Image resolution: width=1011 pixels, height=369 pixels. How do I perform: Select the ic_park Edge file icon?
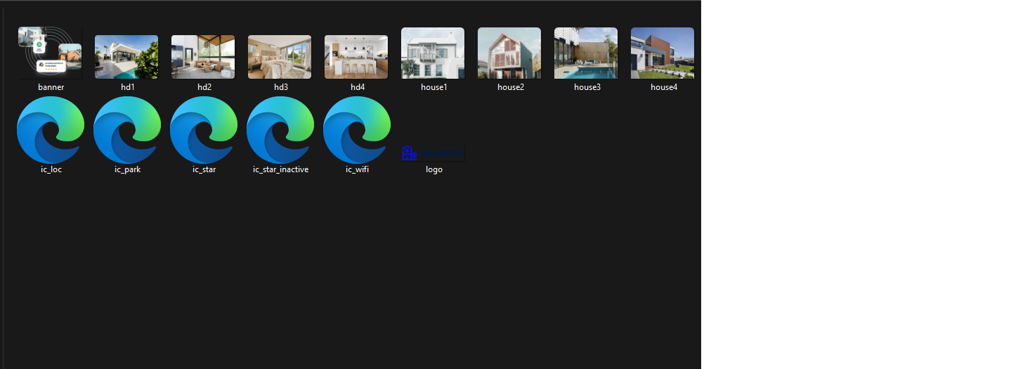127,130
